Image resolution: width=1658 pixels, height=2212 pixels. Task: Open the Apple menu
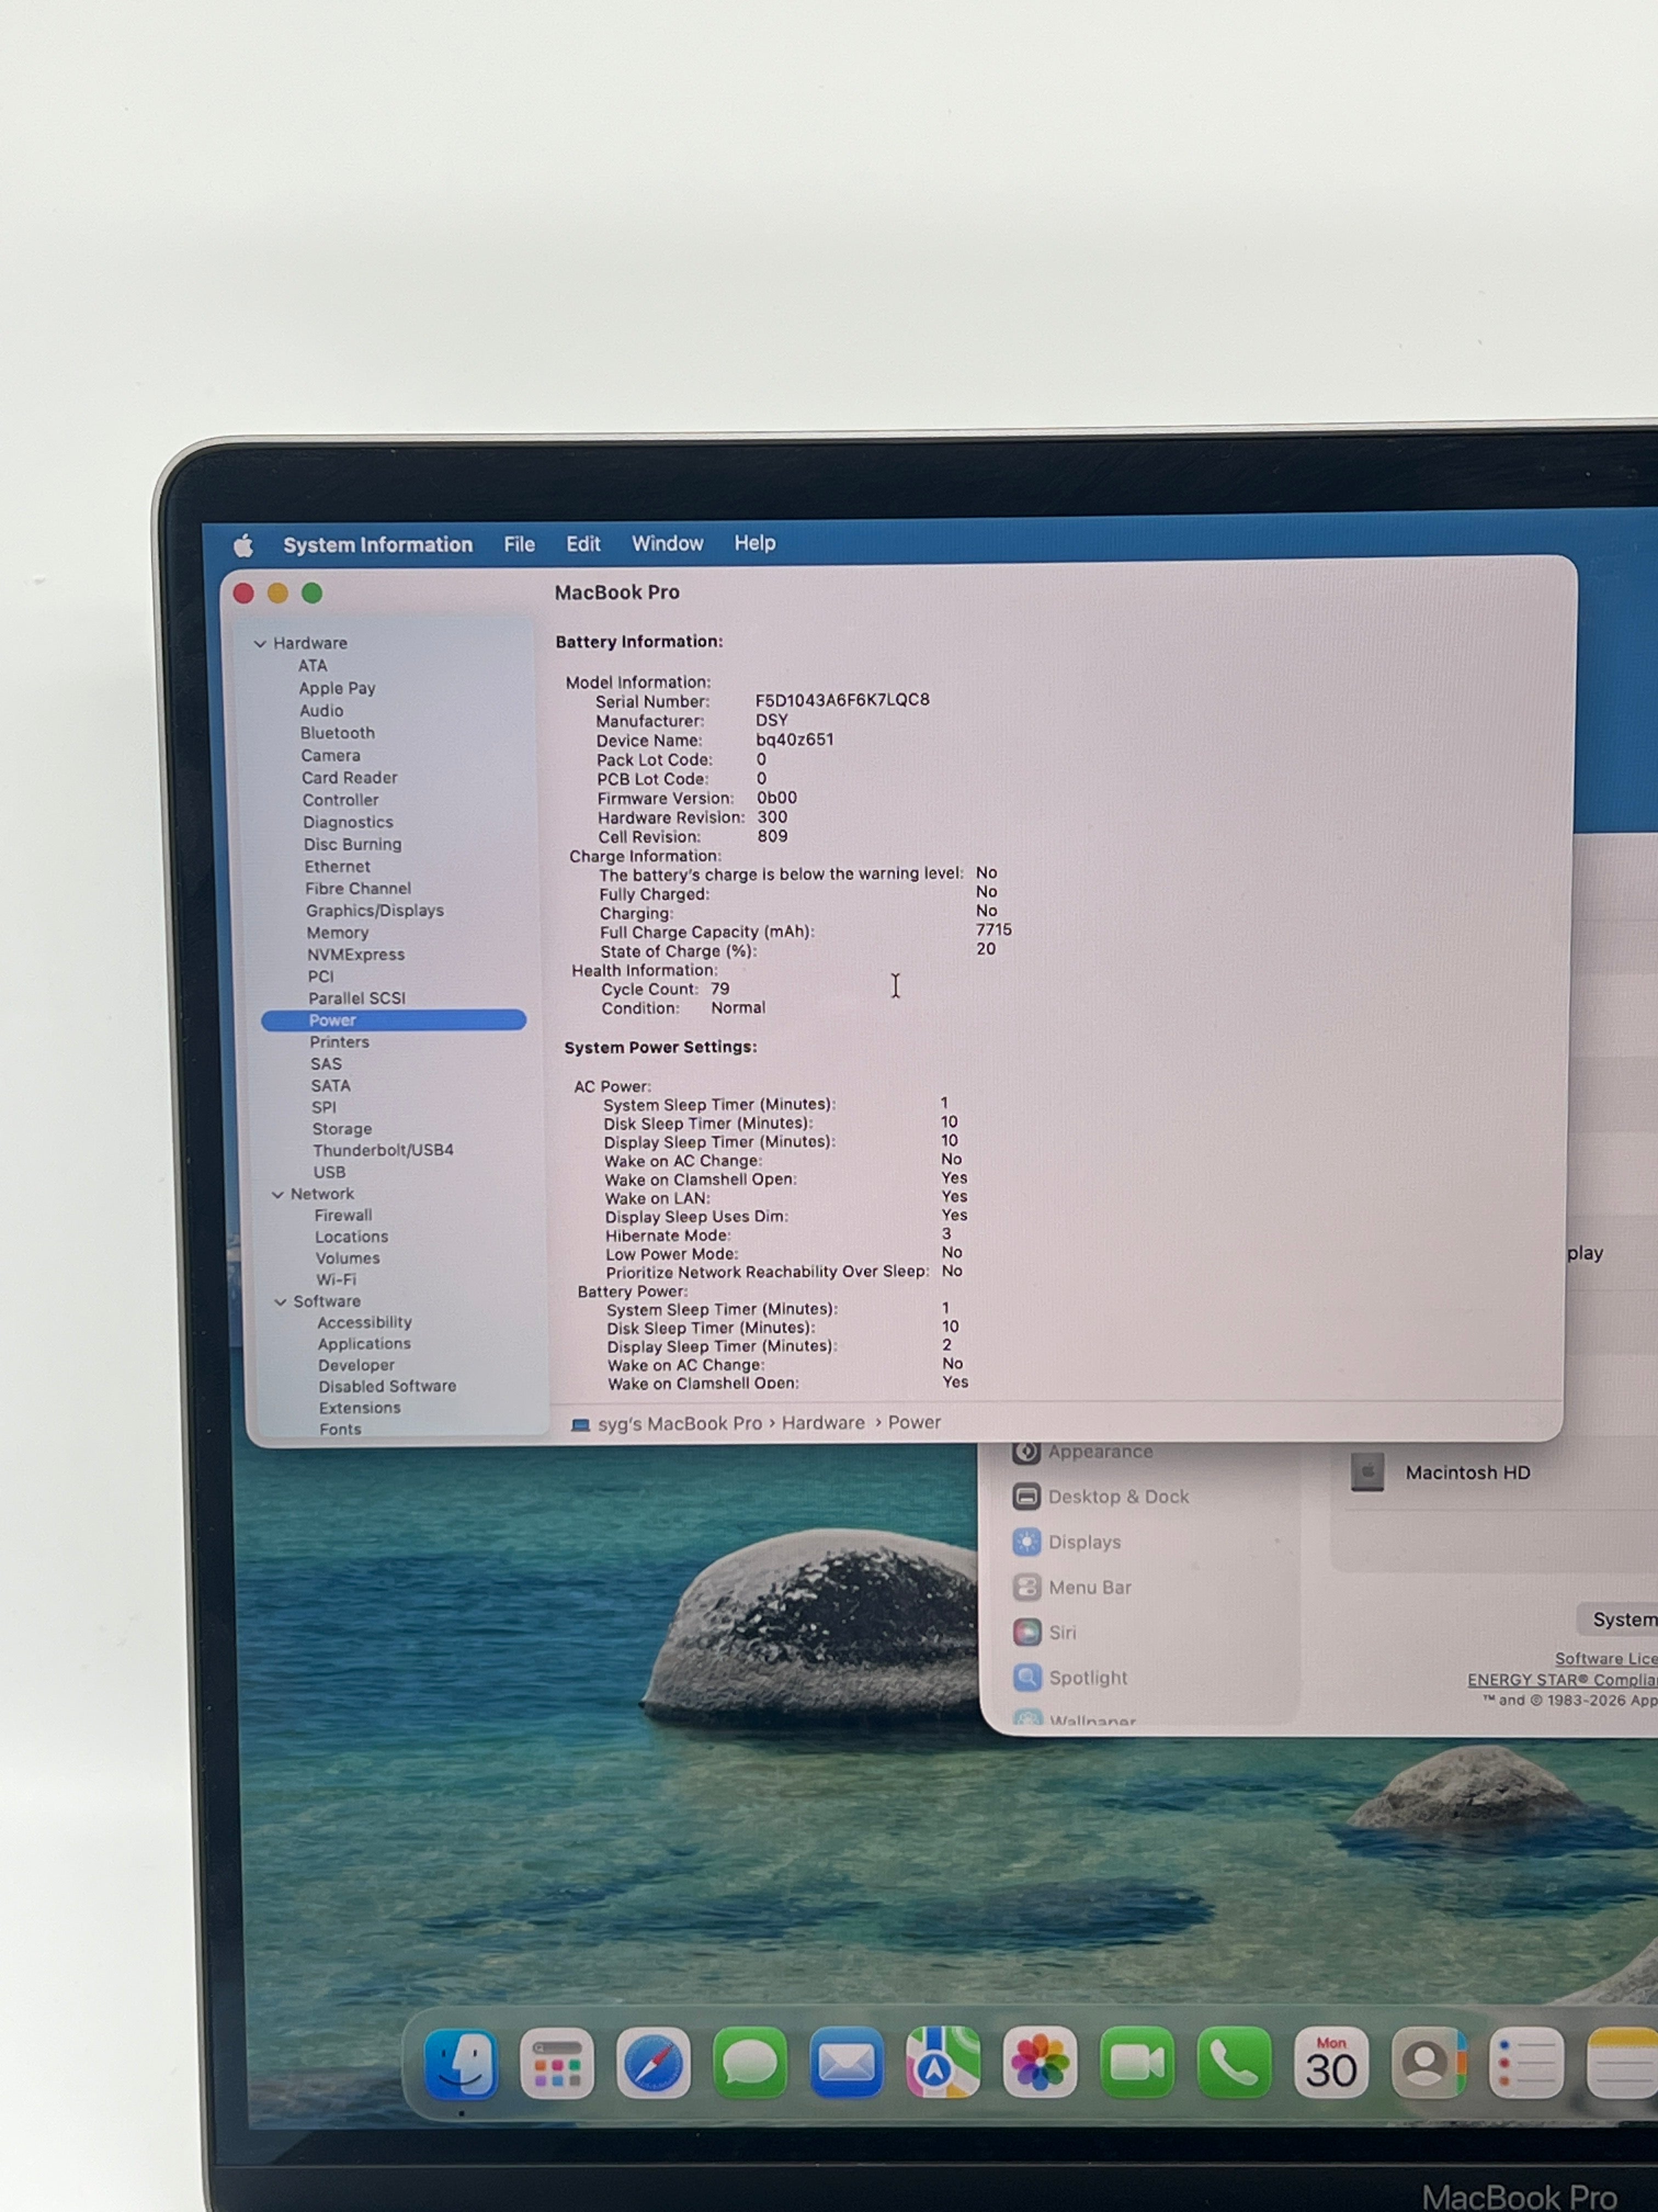[244, 545]
